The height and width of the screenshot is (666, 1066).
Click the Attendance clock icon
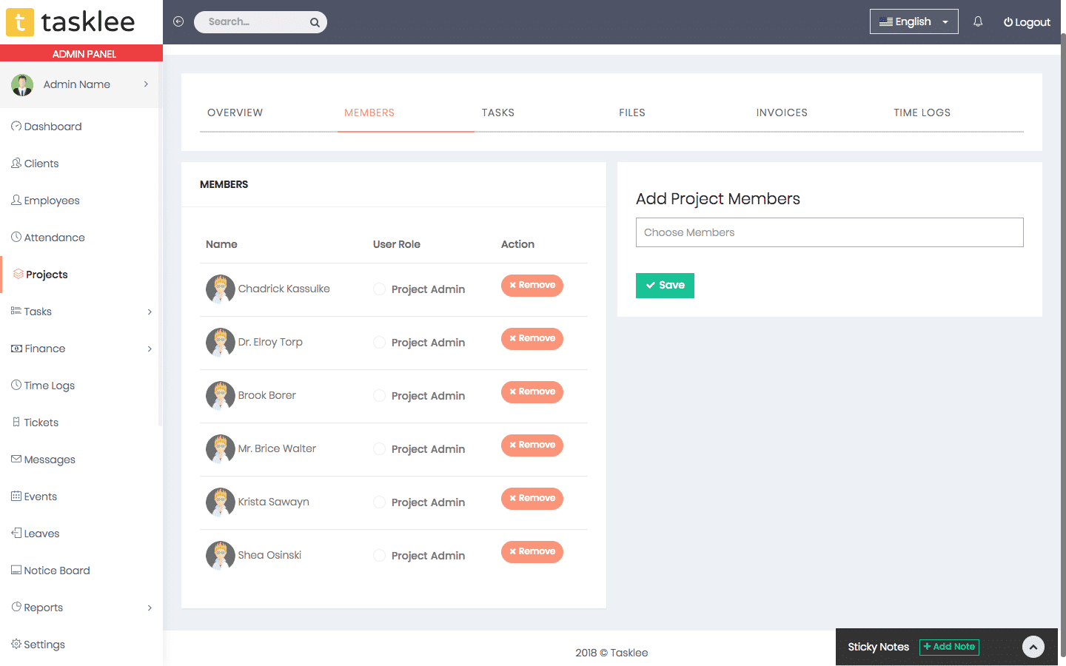(16, 237)
